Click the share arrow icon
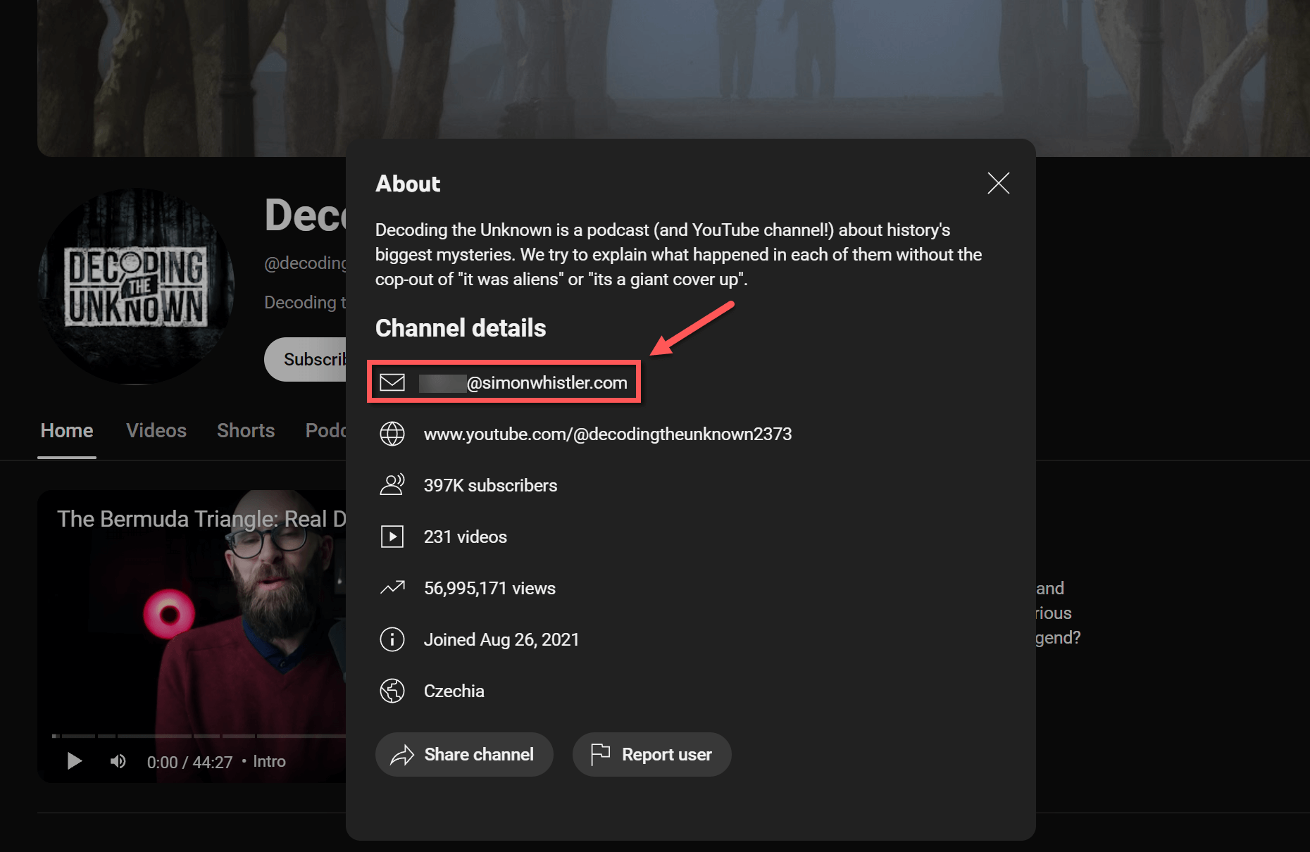 pyautogui.click(x=403, y=754)
